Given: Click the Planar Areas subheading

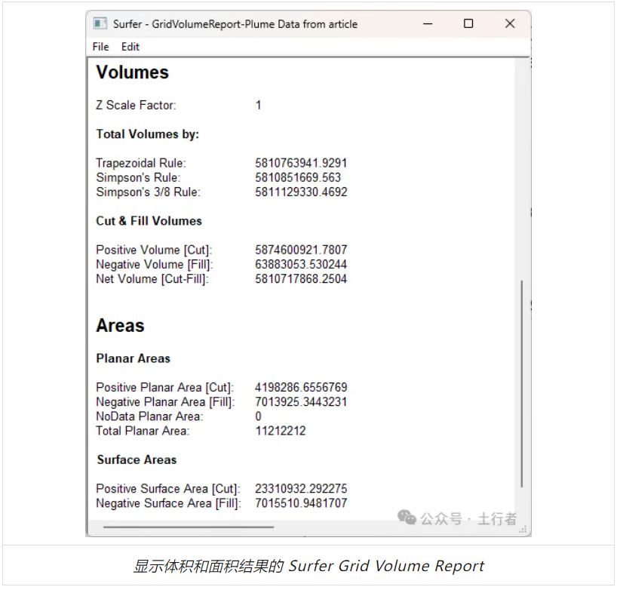Looking at the screenshot, I should (133, 358).
